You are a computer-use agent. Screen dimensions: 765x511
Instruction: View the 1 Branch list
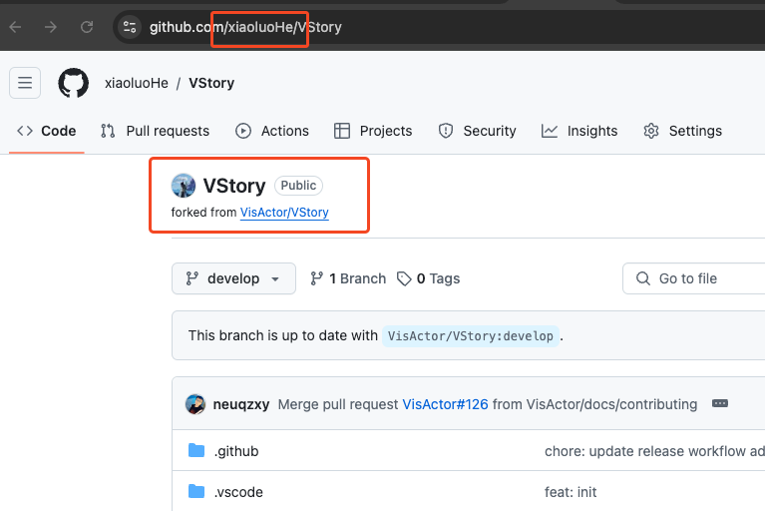tap(348, 278)
